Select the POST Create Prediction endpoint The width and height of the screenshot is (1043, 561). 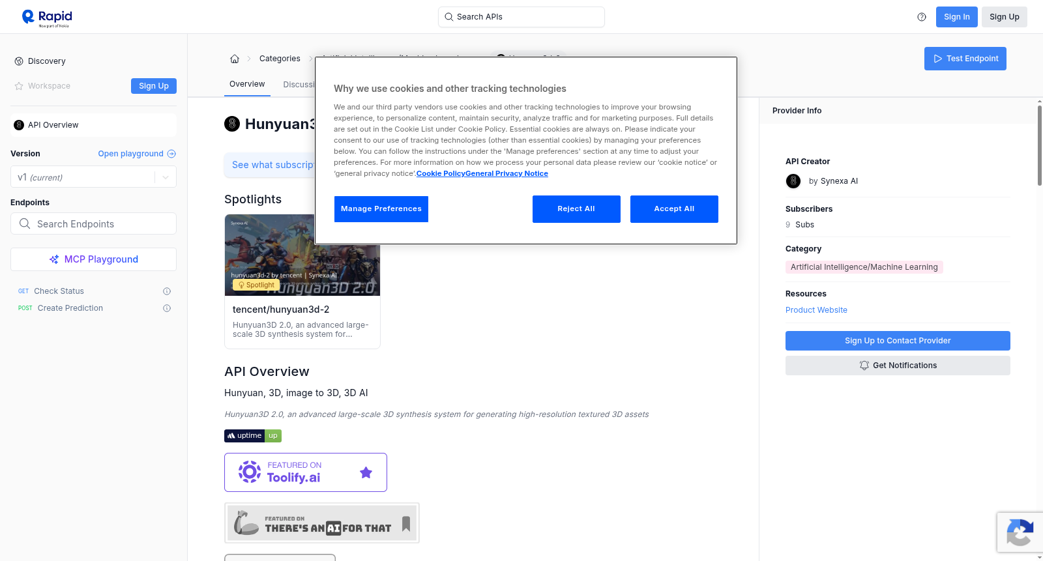(x=70, y=308)
